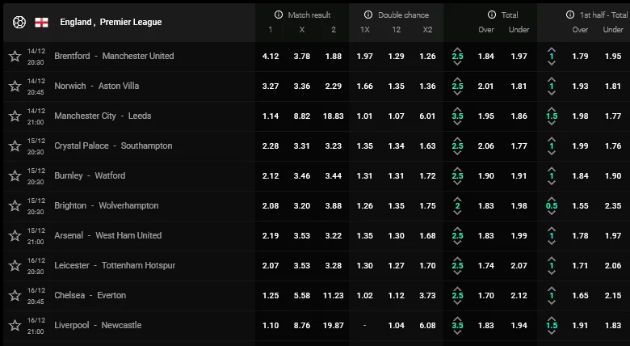
Task: Add Manchester City - Leeds to favorites
Action: pyautogui.click(x=15, y=116)
